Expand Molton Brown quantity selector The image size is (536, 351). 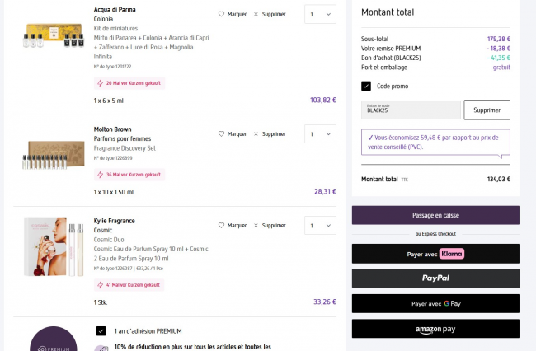(x=320, y=133)
